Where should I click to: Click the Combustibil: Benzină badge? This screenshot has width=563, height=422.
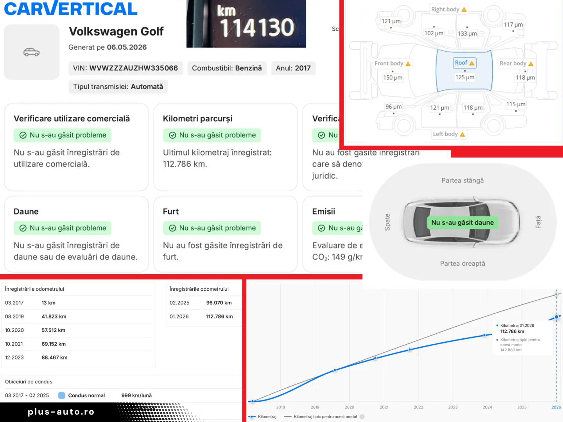[227, 68]
